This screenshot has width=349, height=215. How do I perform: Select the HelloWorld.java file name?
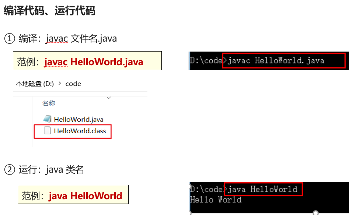78,119
